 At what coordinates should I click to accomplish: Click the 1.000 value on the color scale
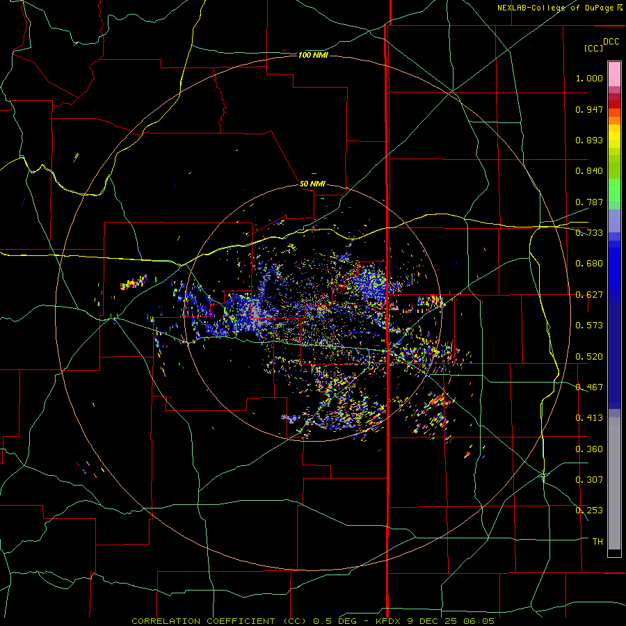click(589, 78)
